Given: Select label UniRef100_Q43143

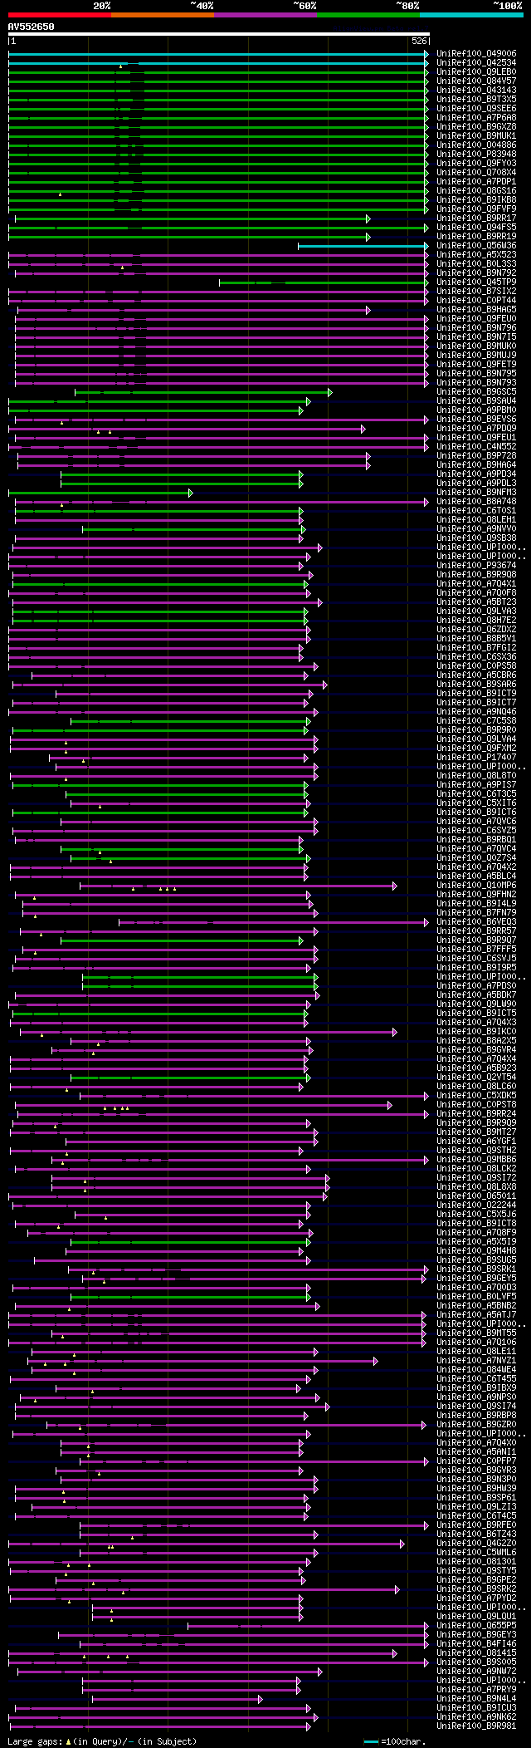Looking at the screenshot, I should 476,91.
